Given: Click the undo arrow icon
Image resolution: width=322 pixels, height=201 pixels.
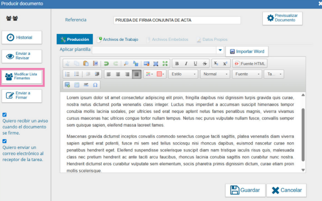Looking at the screenshot, I should tap(106, 63).
